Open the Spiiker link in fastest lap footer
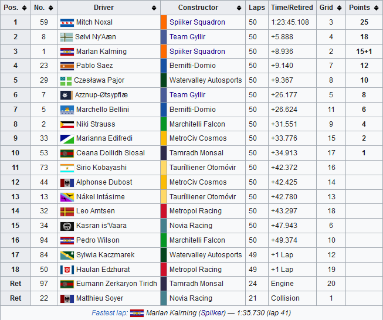 pyautogui.click(x=212, y=313)
